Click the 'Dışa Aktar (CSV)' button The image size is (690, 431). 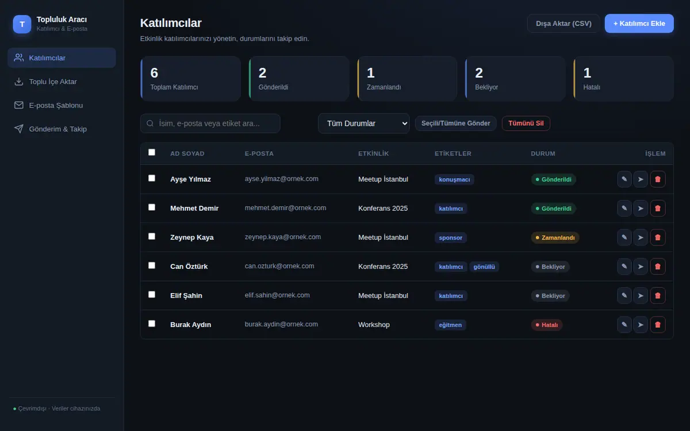point(563,24)
